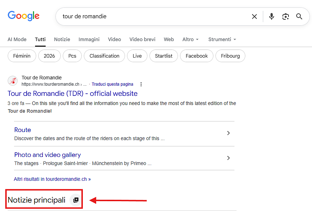The image size is (312, 211).
Task: Click the magnifying glass search icon
Action: 299,17
